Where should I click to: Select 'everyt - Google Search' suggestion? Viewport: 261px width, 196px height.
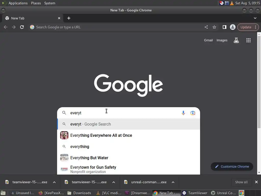pyautogui.click(x=128, y=124)
